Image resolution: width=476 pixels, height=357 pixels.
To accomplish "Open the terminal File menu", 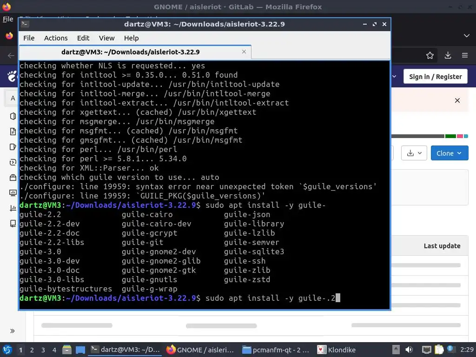I will [x=29, y=38].
